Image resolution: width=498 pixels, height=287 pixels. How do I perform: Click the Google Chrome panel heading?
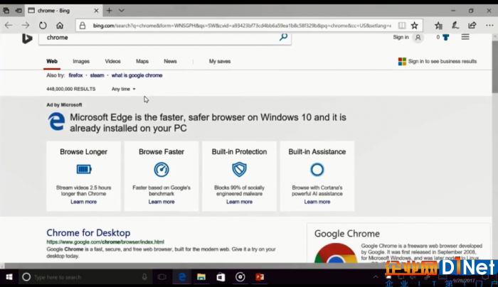click(347, 234)
